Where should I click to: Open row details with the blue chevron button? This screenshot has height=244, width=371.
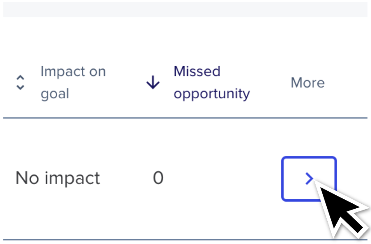click(x=309, y=179)
